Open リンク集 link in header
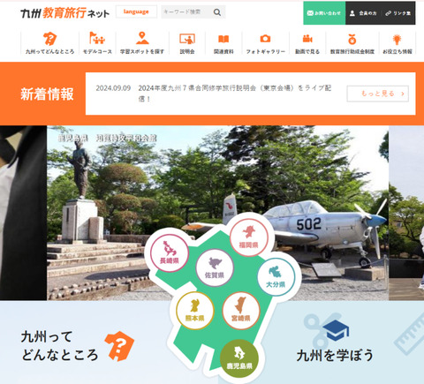Viewport: 424px width, 384px height. point(398,13)
